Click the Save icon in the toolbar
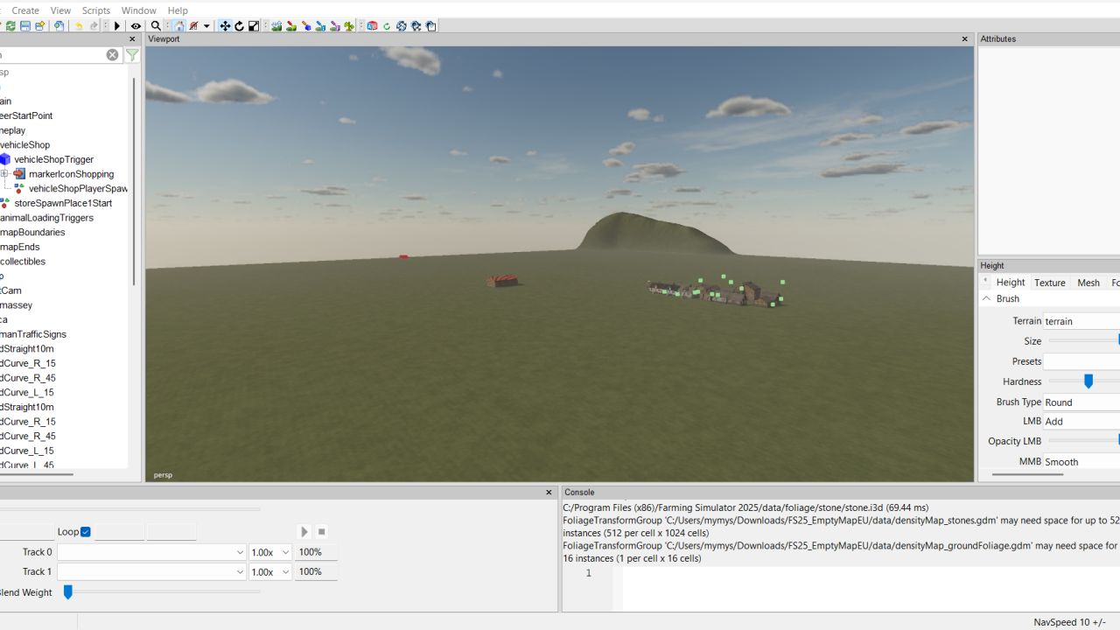Viewport: 1120px width, 630px height. (x=25, y=26)
